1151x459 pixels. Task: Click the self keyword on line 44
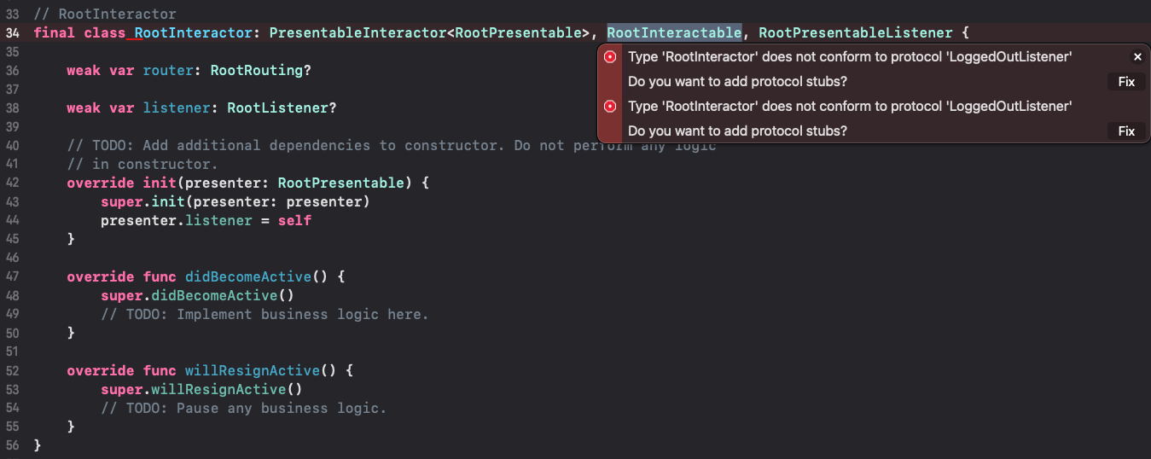coord(294,221)
